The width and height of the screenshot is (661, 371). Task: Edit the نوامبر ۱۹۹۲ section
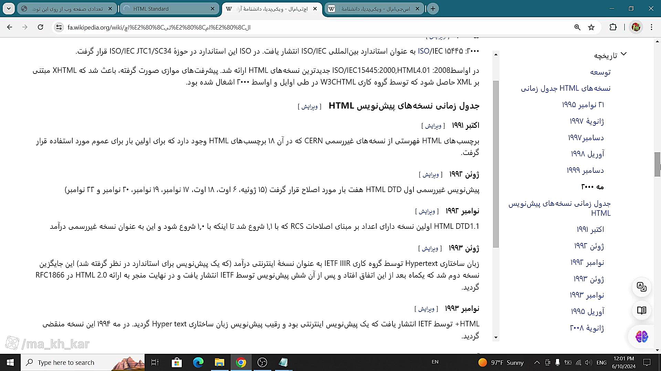click(427, 212)
